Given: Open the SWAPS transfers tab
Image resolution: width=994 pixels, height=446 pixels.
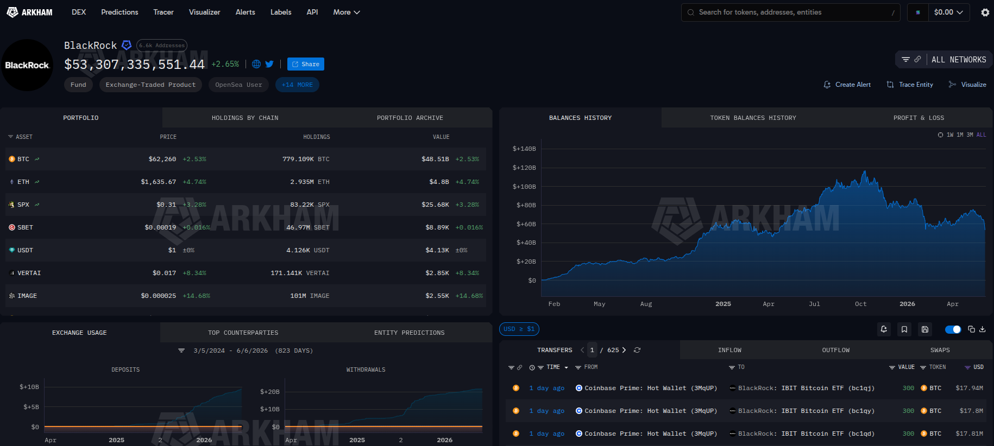Looking at the screenshot, I should tap(940, 350).
